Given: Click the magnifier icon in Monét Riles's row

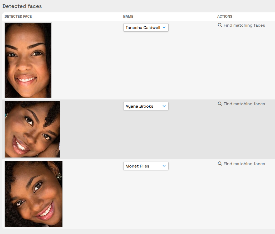Looking at the screenshot, I should pyautogui.click(x=220, y=164).
